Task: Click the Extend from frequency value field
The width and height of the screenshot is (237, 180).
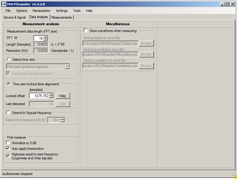Action: click(54, 120)
